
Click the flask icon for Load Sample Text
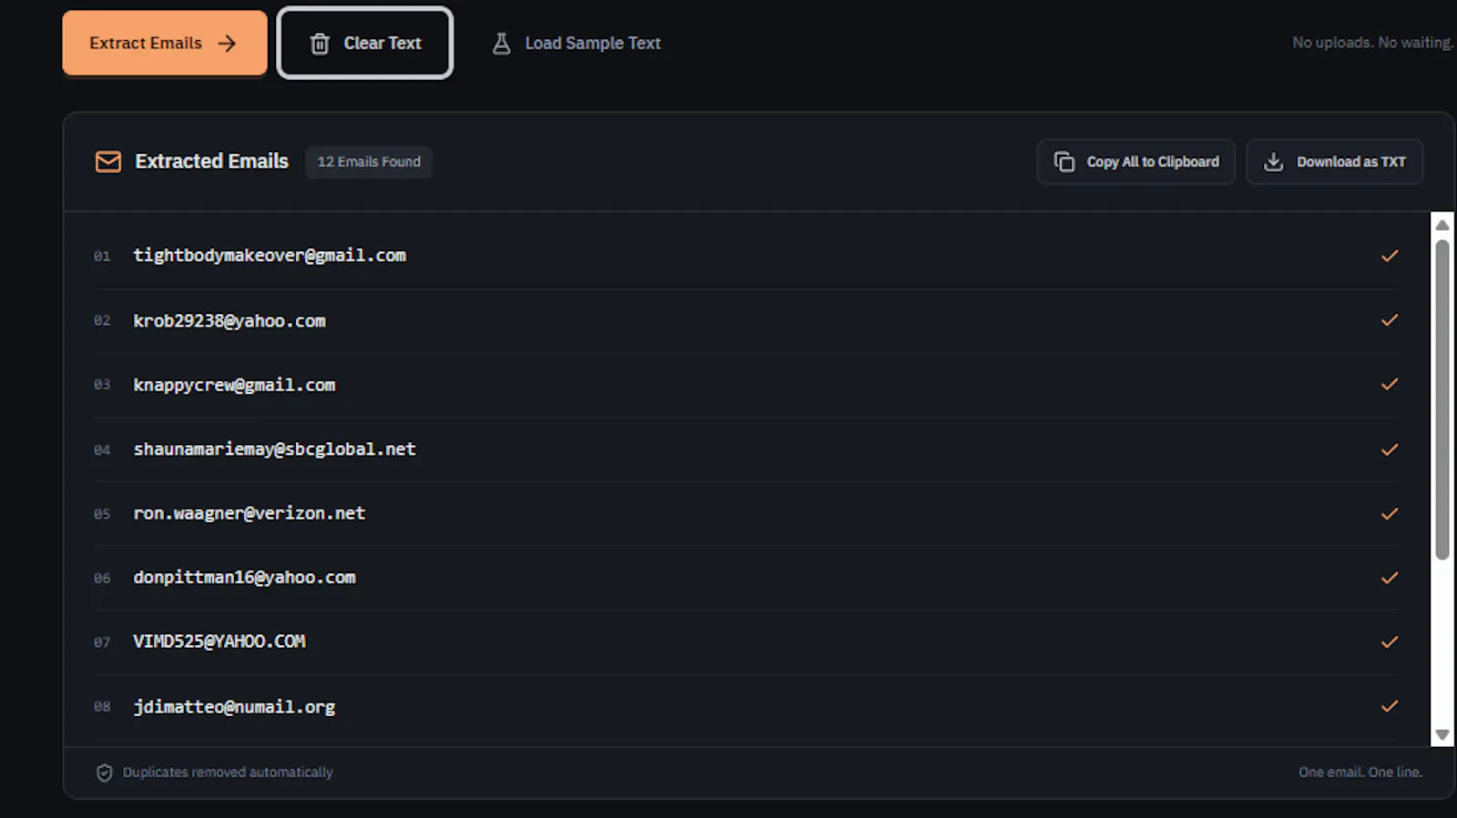click(x=501, y=43)
